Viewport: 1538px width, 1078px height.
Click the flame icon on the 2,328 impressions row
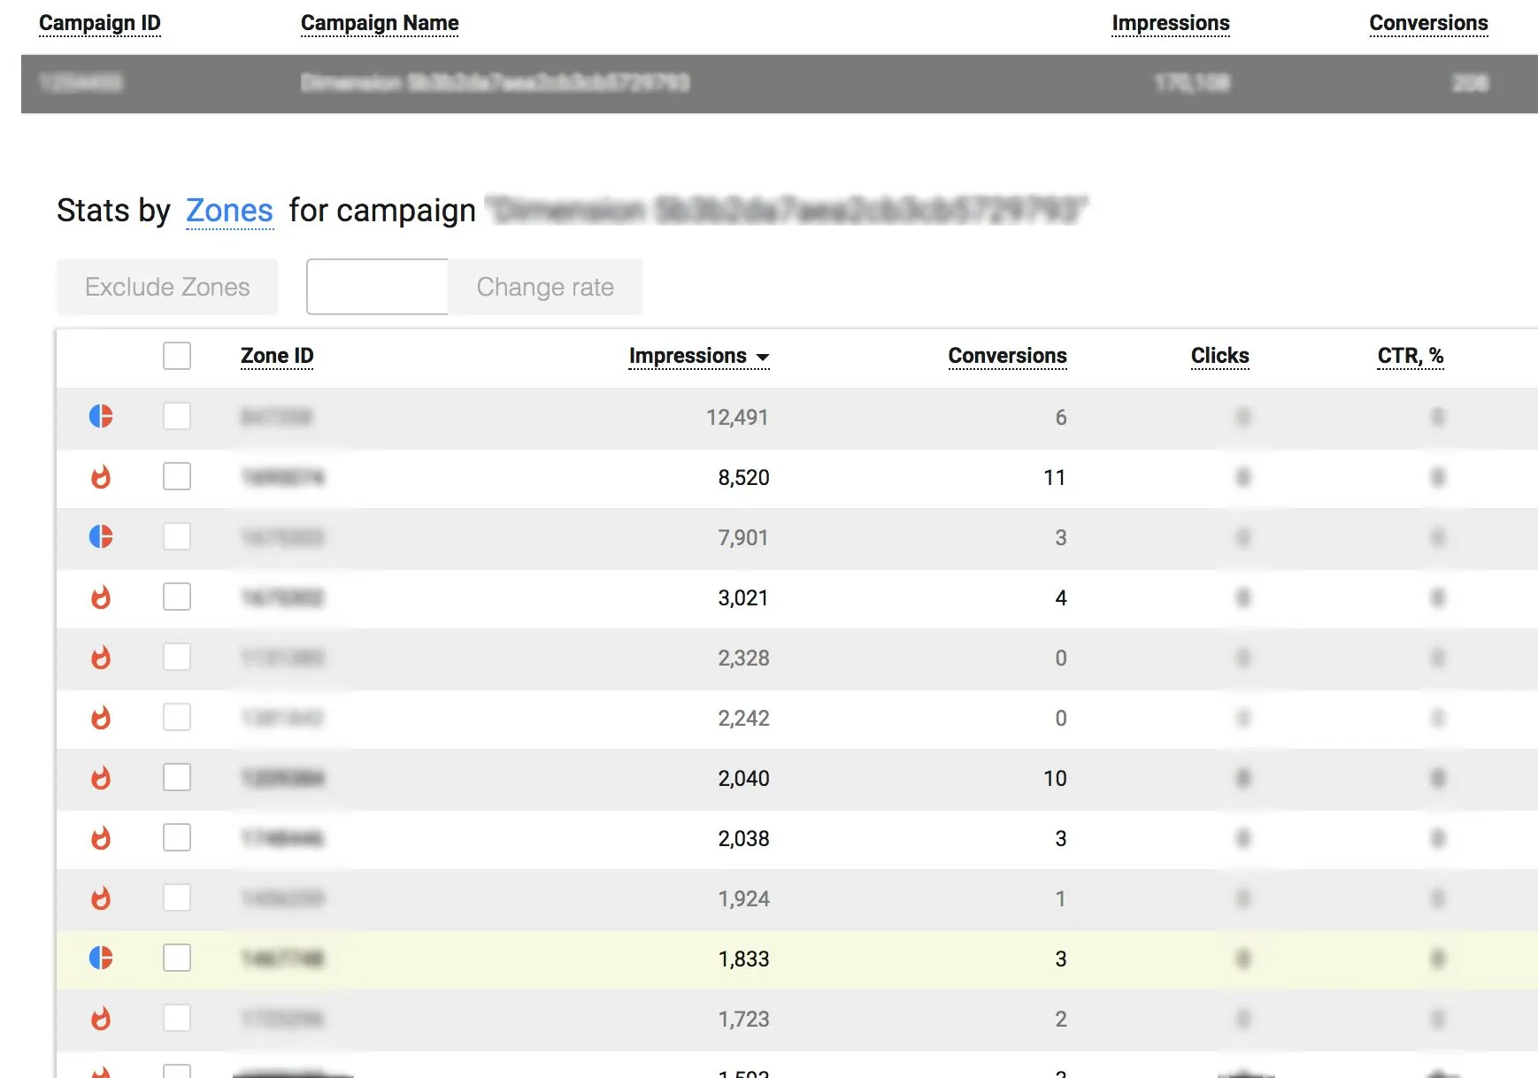101,658
